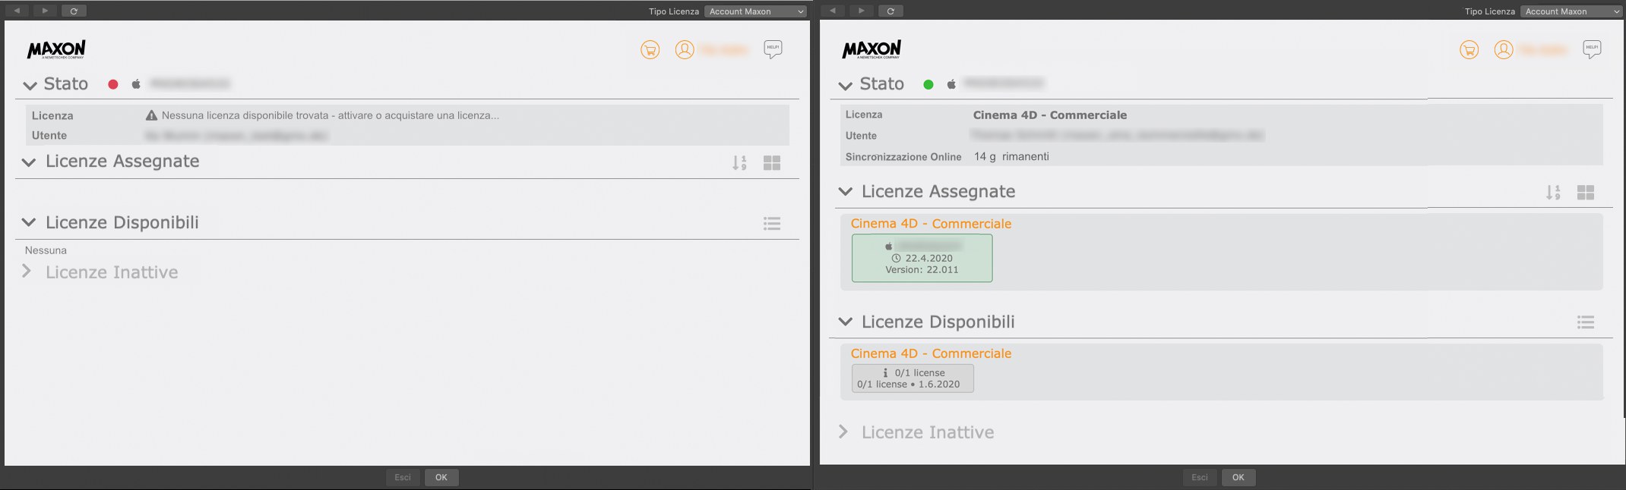
Task: Click Esci in the green-status window
Action: coord(1200,477)
